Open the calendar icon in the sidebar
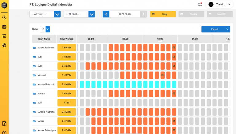 click(4, 27)
